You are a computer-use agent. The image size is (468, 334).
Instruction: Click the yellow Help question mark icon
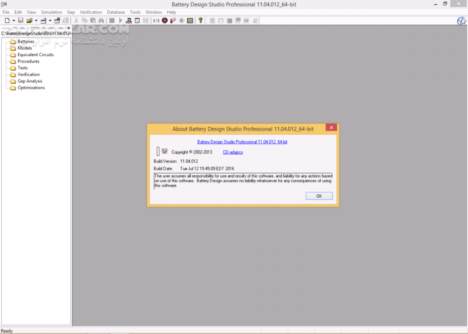[x=201, y=21]
